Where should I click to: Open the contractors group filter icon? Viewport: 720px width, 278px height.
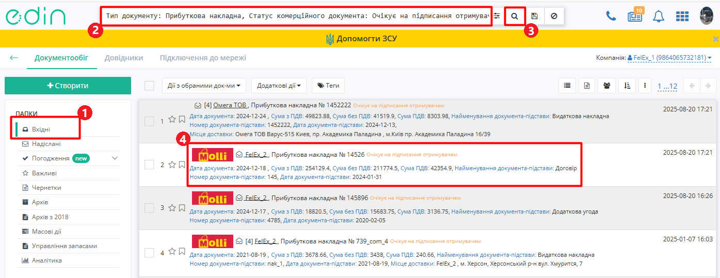click(x=607, y=86)
